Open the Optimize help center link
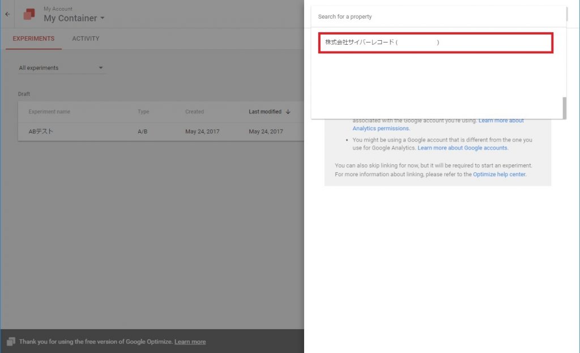The image size is (580, 353). click(x=499, y=175)
